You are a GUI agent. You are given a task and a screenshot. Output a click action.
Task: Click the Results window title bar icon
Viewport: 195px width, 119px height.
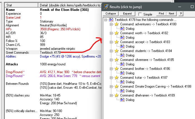tap(106, 7)
